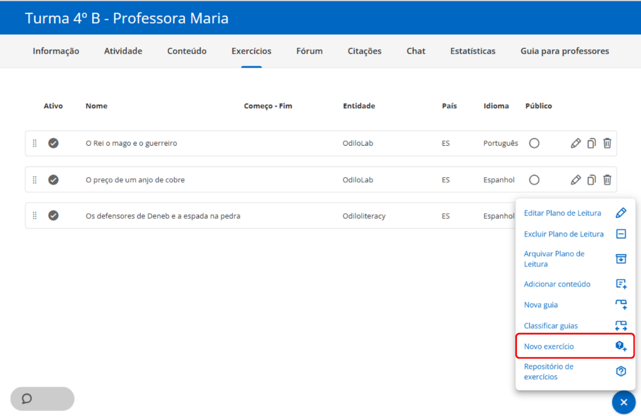The width and height of the screenshot is (641, 416).
Task: Open Guia para professores tab
Action: tap(564, 51)
